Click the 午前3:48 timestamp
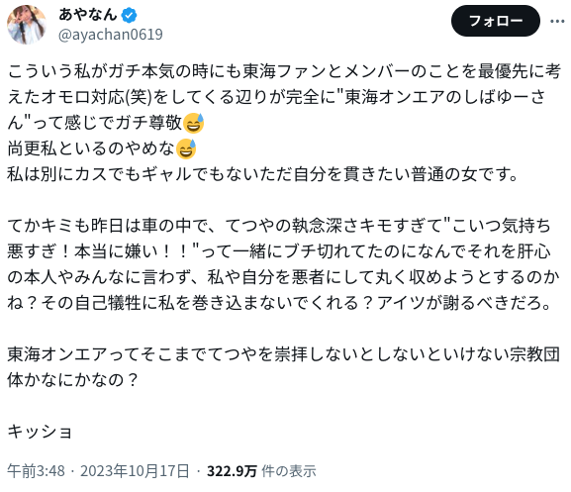571x492 pixels. (36, 471)
